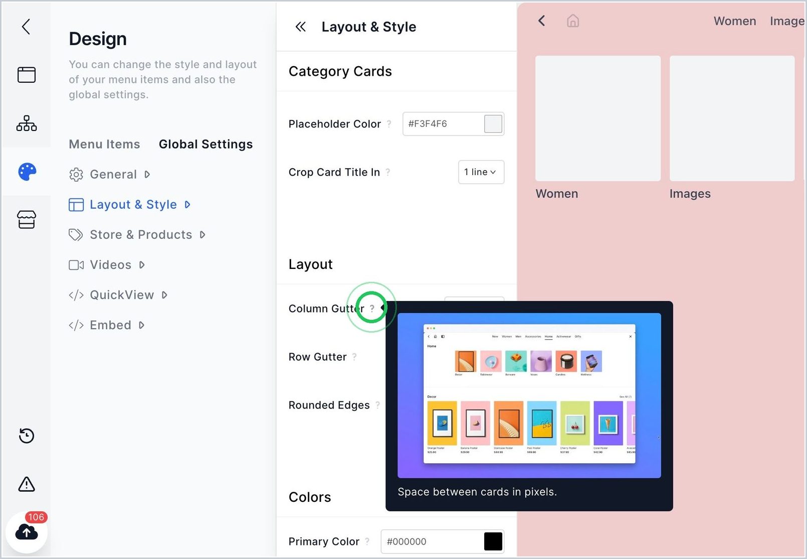Open the Crop Card Title In dropdown

point(481,172)
